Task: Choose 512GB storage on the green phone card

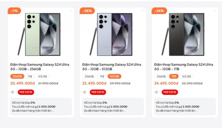Action: point(42,76)
